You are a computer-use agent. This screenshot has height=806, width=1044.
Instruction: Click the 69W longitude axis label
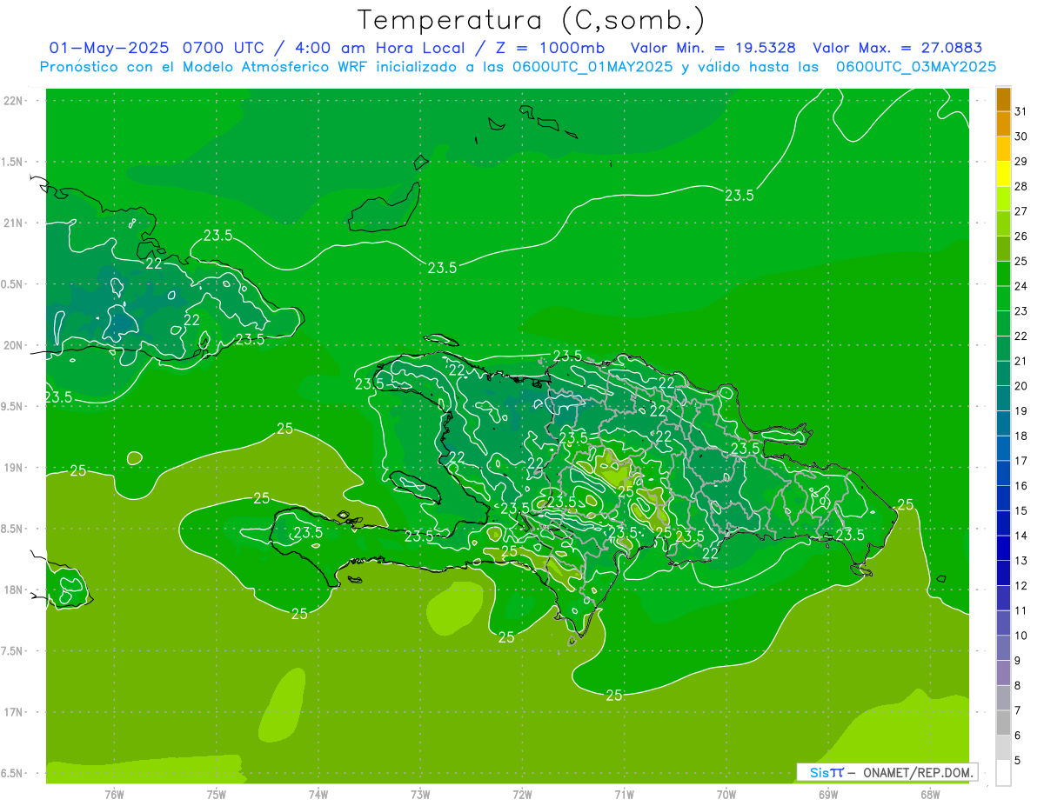tap(828, 794)
